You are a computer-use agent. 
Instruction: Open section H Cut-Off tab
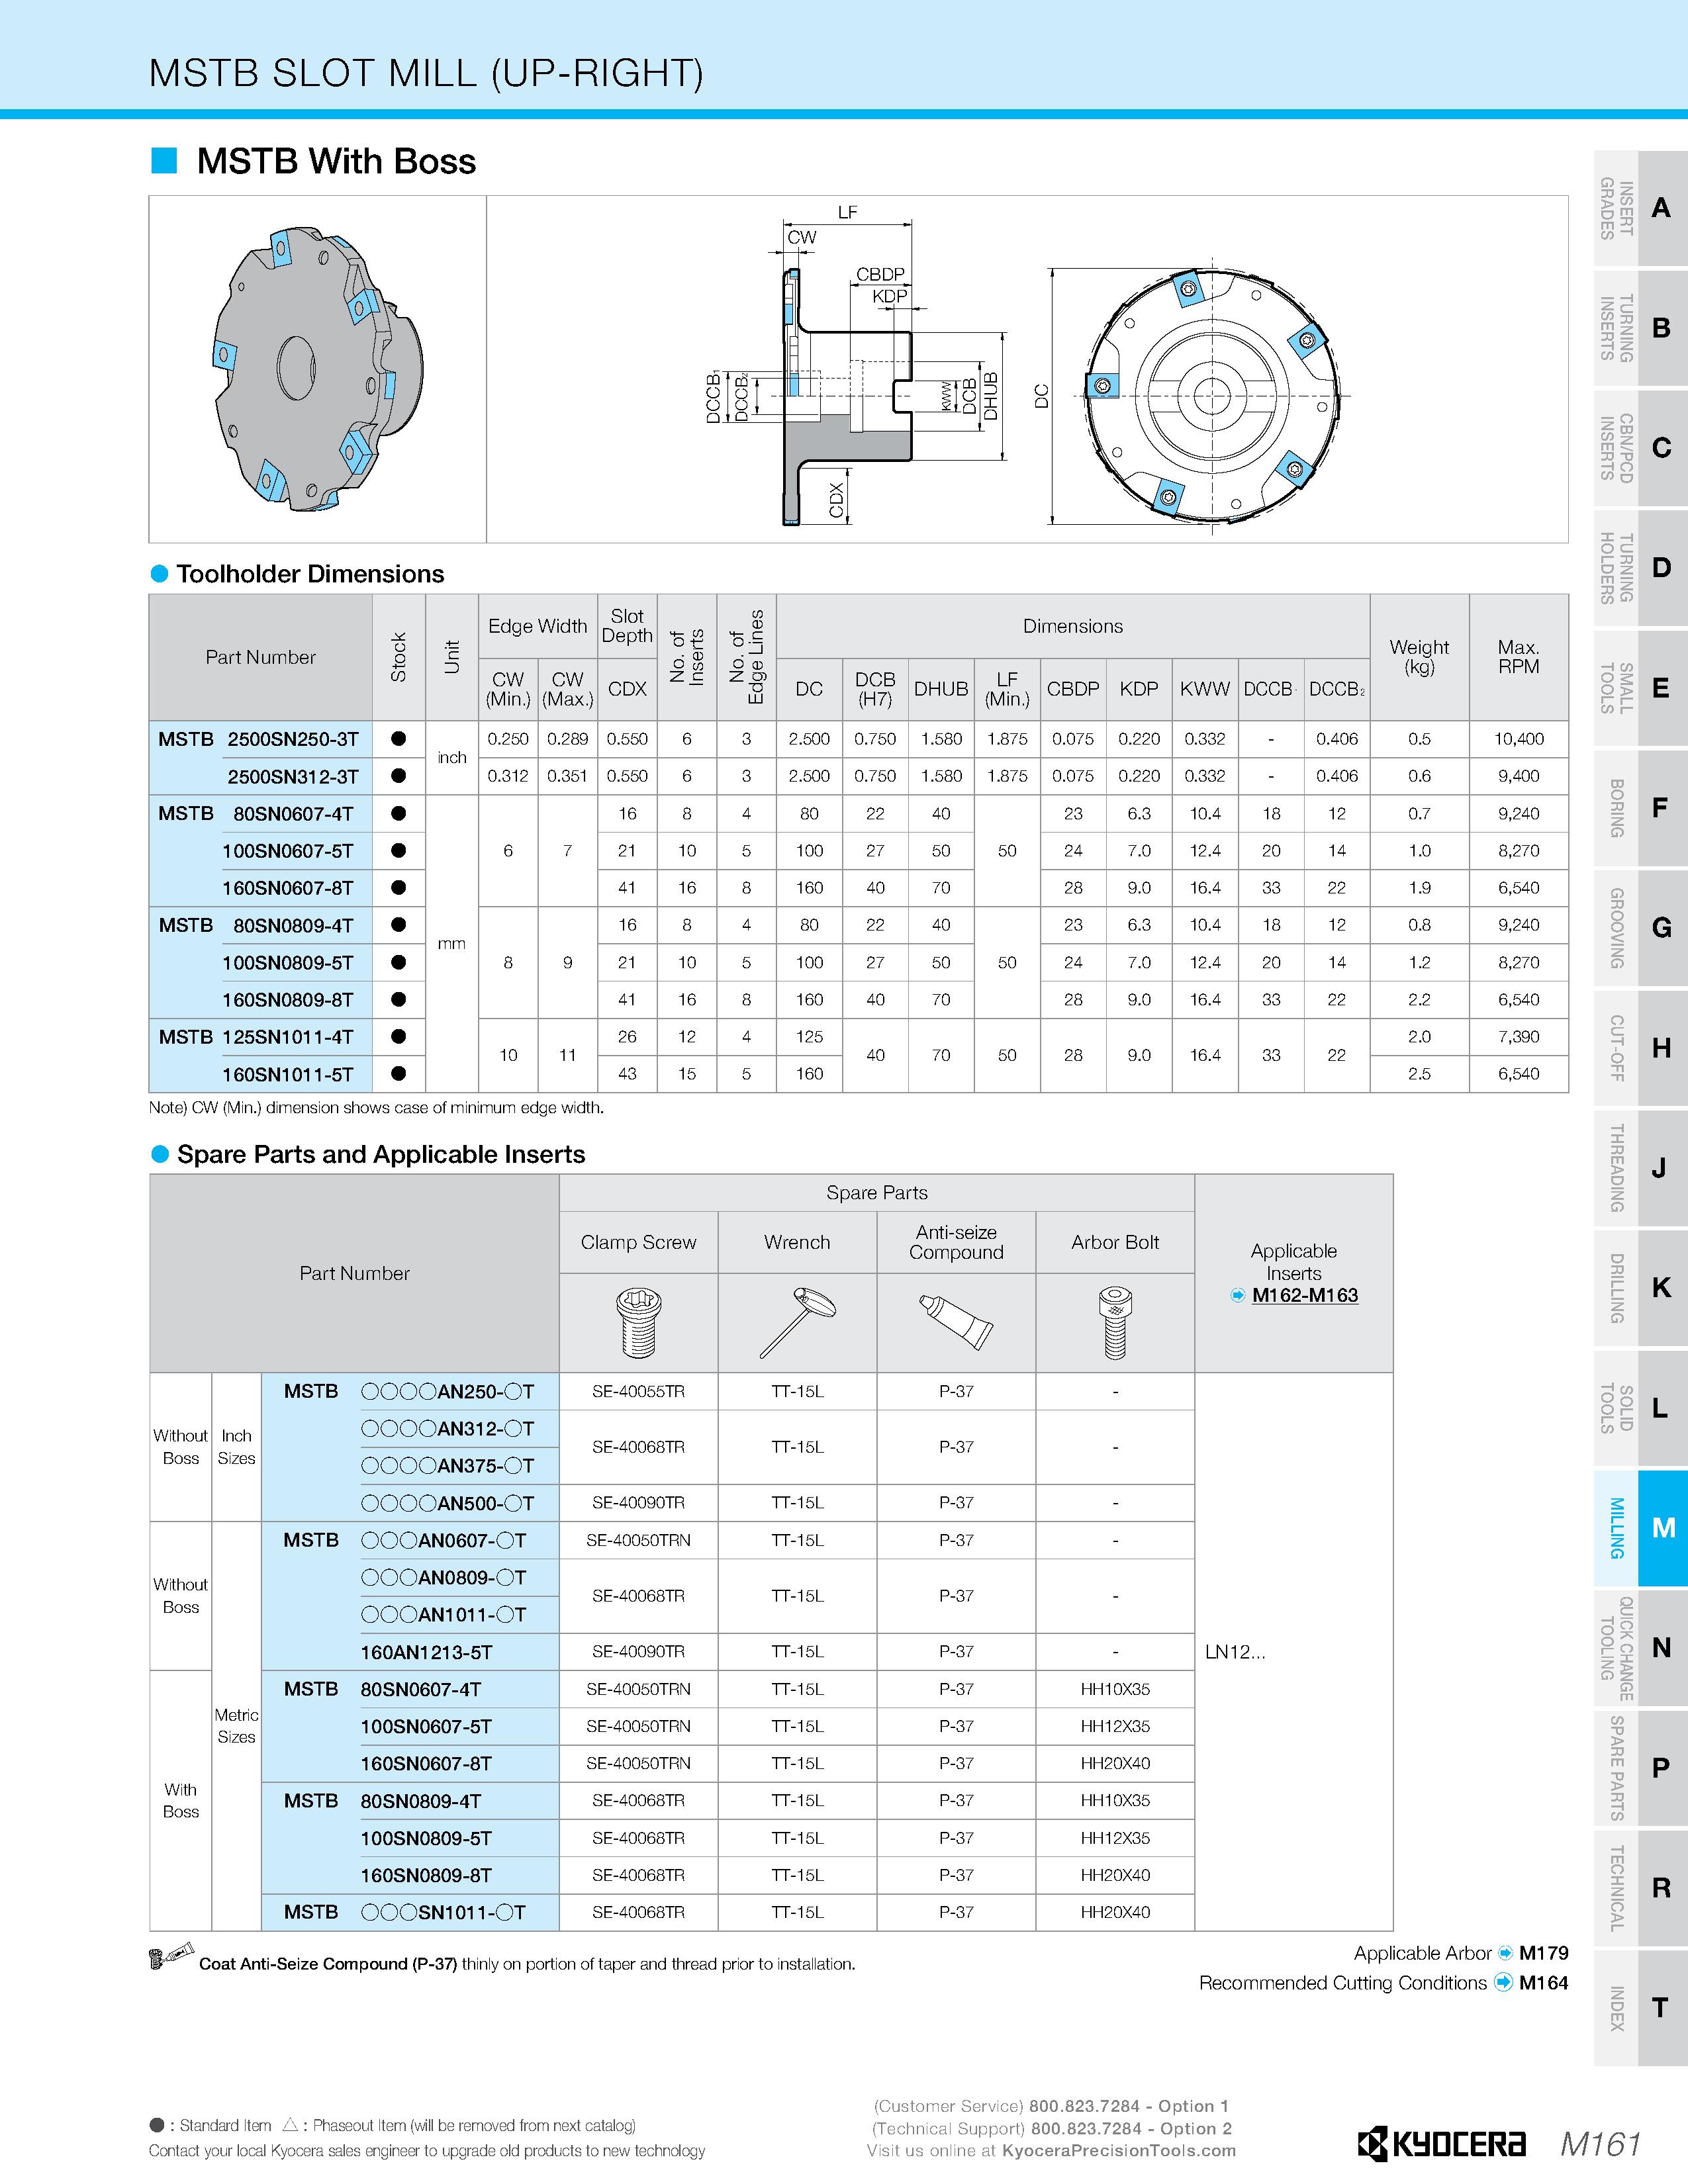(1640, 1048)
